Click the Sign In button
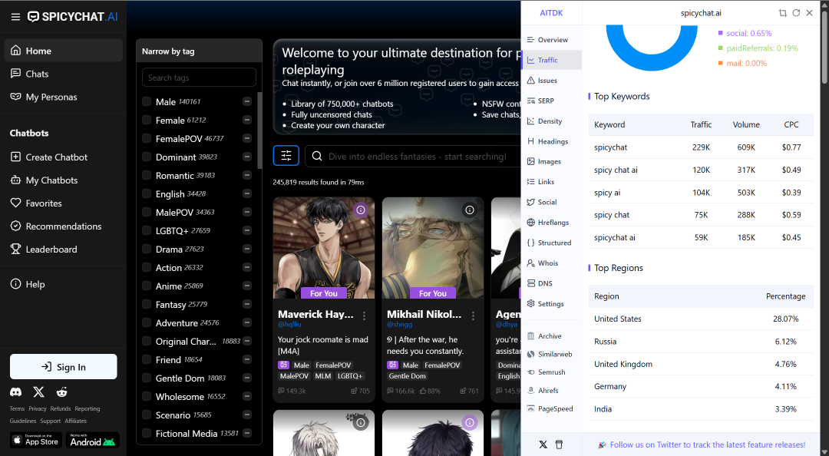Image resolution: width=829 pixels, height=456 pixels. pyautogui.click(x=64, y=367)
